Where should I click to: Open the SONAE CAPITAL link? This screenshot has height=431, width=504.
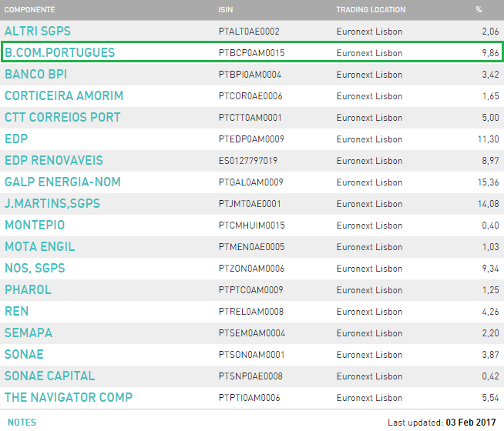50,376
